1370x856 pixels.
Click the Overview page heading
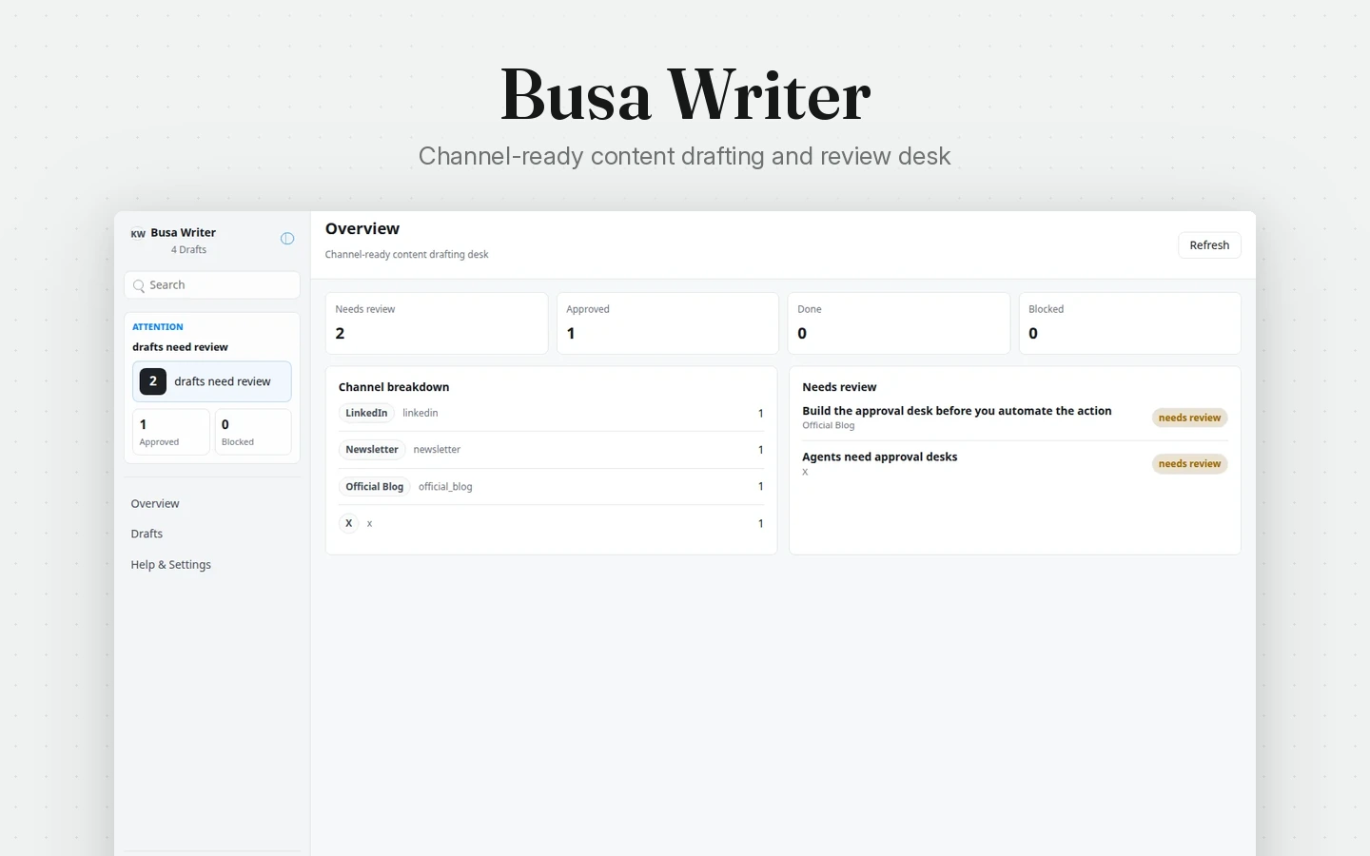click(362, 229)
